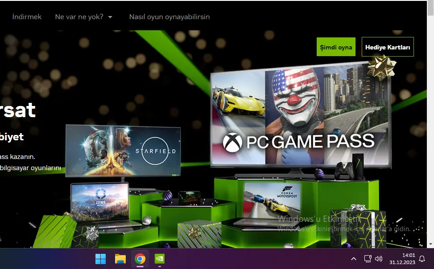Open the notification bell icon

click(422, 259)
